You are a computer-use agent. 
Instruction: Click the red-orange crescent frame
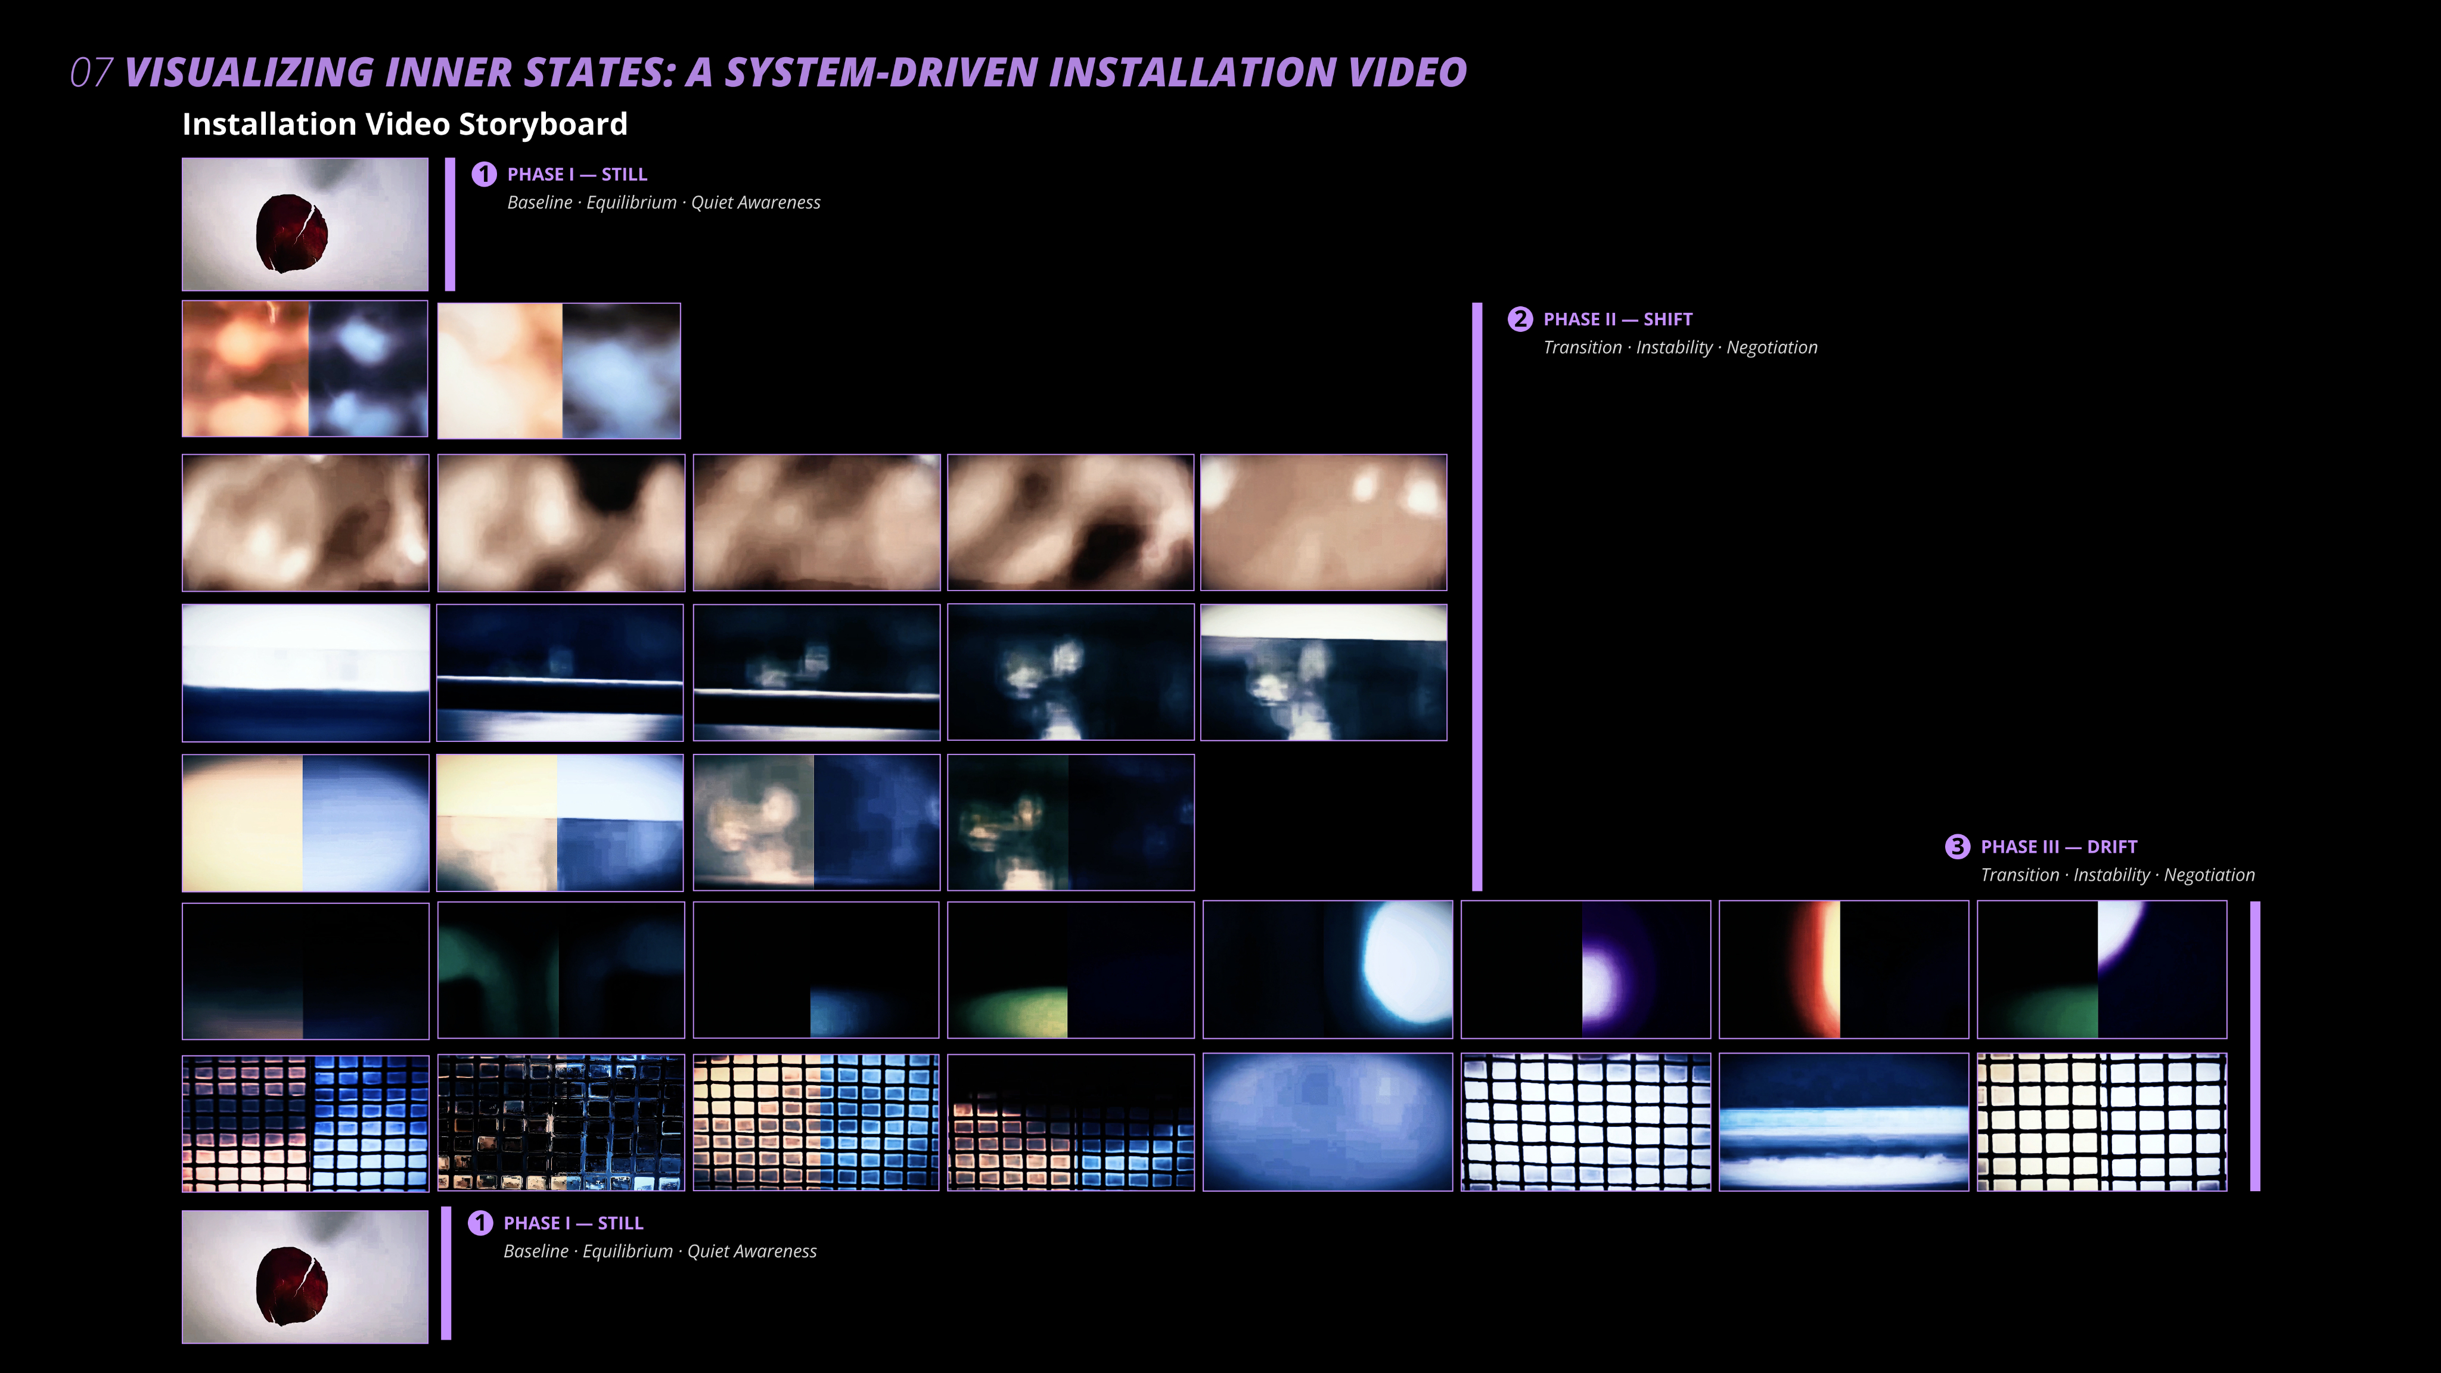tap(1843, 970)
